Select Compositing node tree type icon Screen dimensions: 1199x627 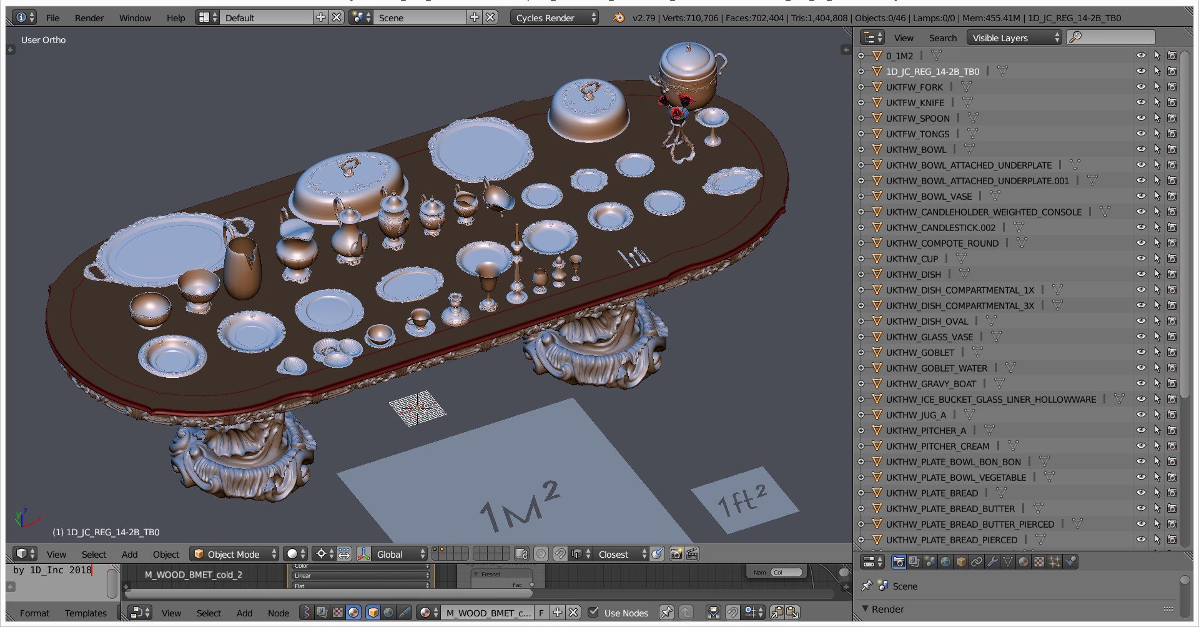322,613
